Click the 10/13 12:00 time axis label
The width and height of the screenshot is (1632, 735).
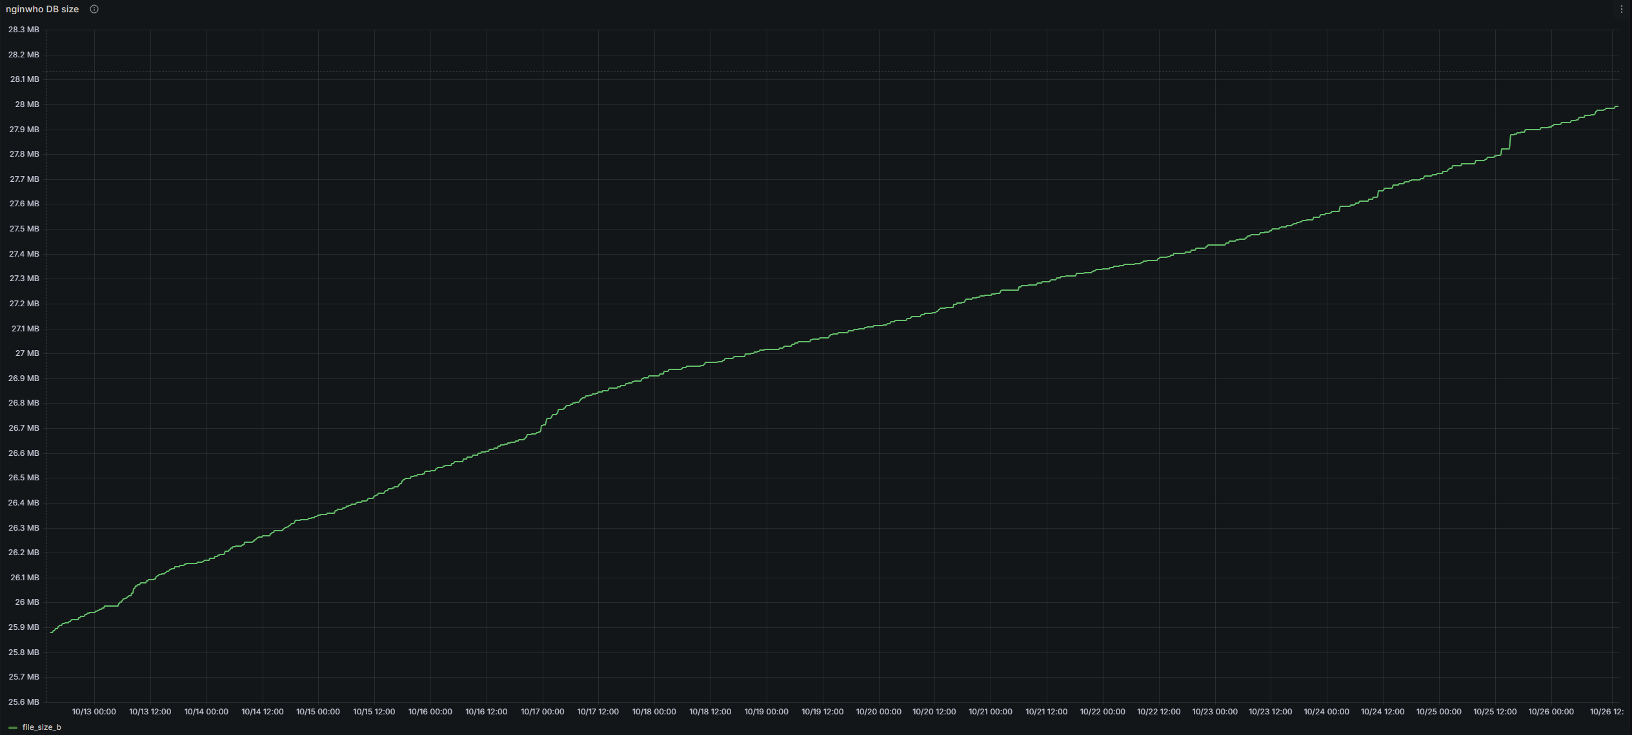[150, 712]
